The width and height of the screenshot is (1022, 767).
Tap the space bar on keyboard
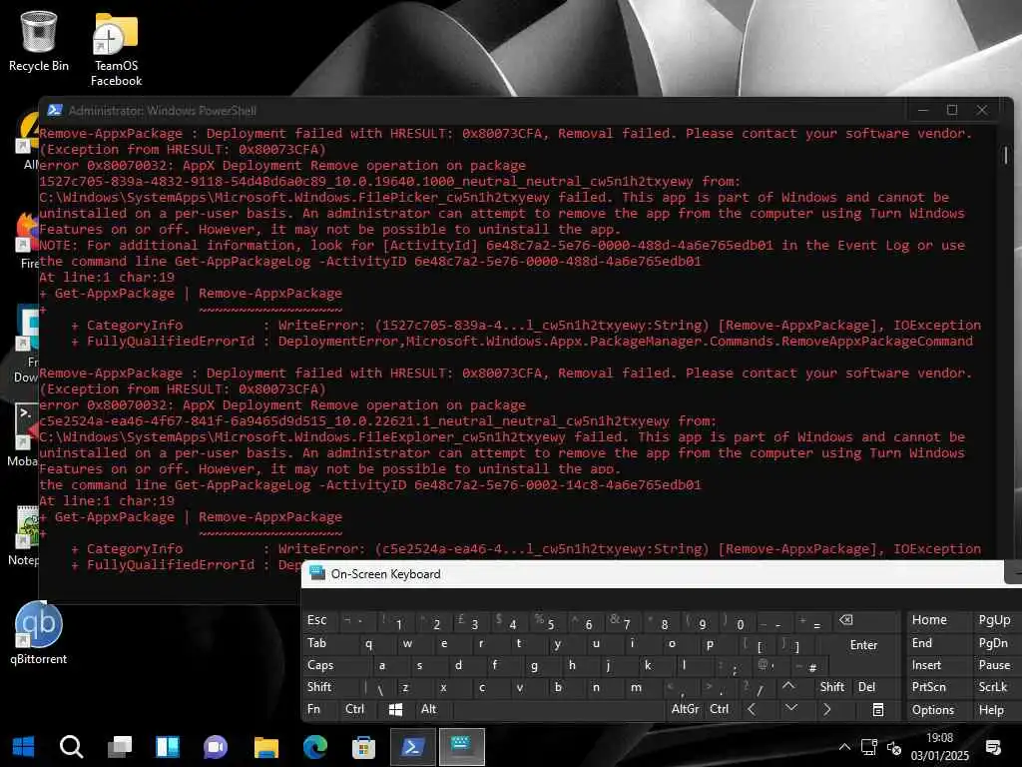point(558,710)
